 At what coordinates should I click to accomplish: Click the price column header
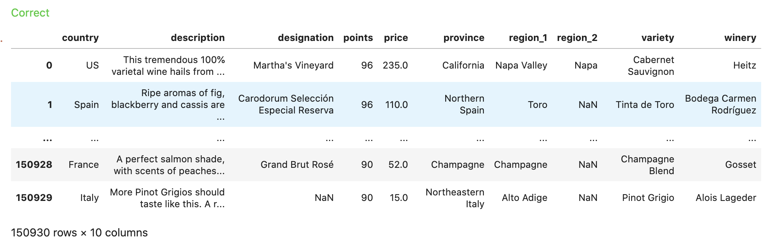pos(396,38)
